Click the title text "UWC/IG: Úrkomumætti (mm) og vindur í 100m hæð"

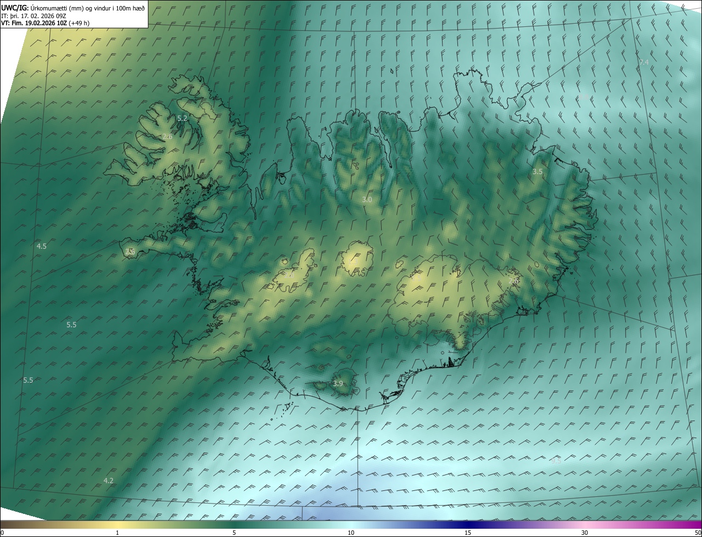pyautogui.click(x=73, y=8)
